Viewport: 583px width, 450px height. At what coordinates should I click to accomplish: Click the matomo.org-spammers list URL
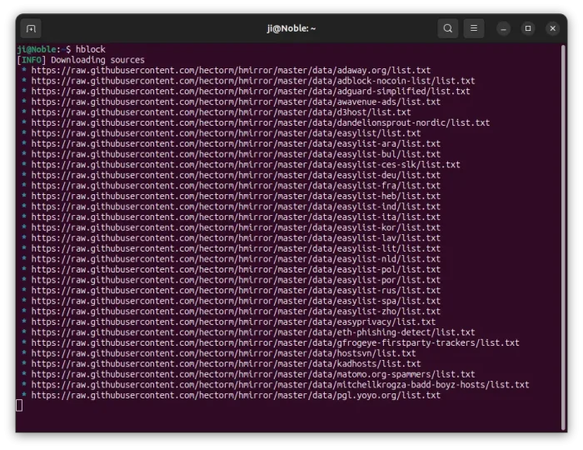pyautogui.click(x=253, y=374)
